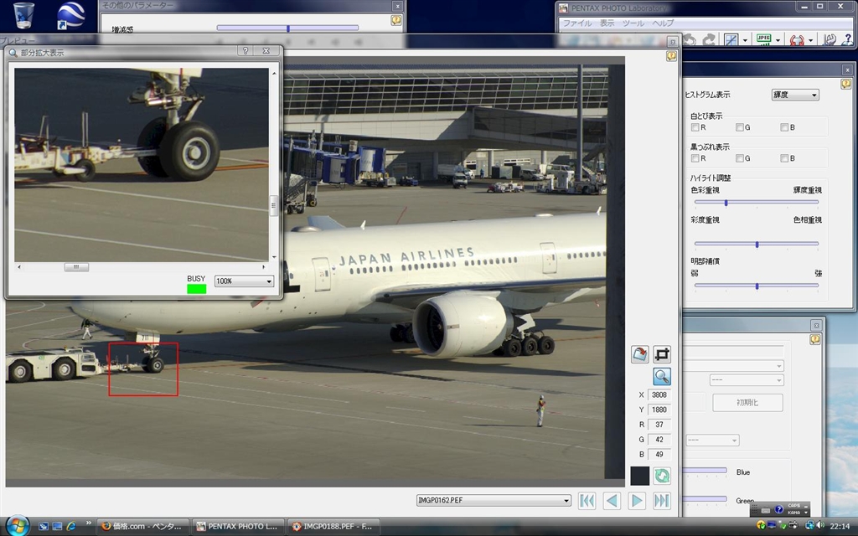Go to the previous image arrow

pyautogui.click(x=612, y=501)
